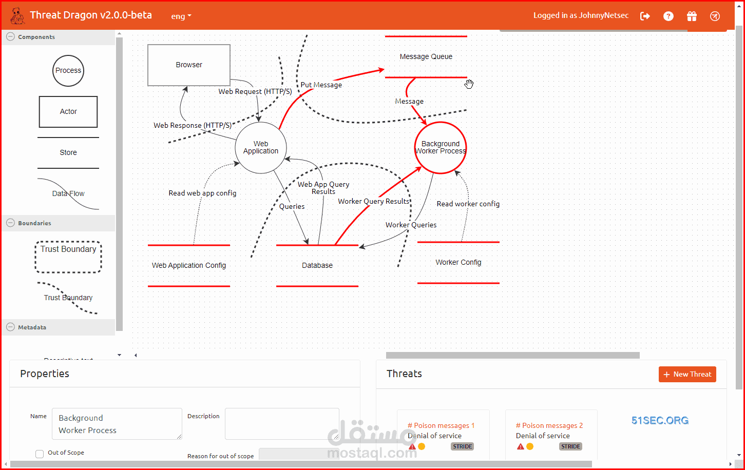Click the Threat Dragon logo icon

tap(17, 16)
